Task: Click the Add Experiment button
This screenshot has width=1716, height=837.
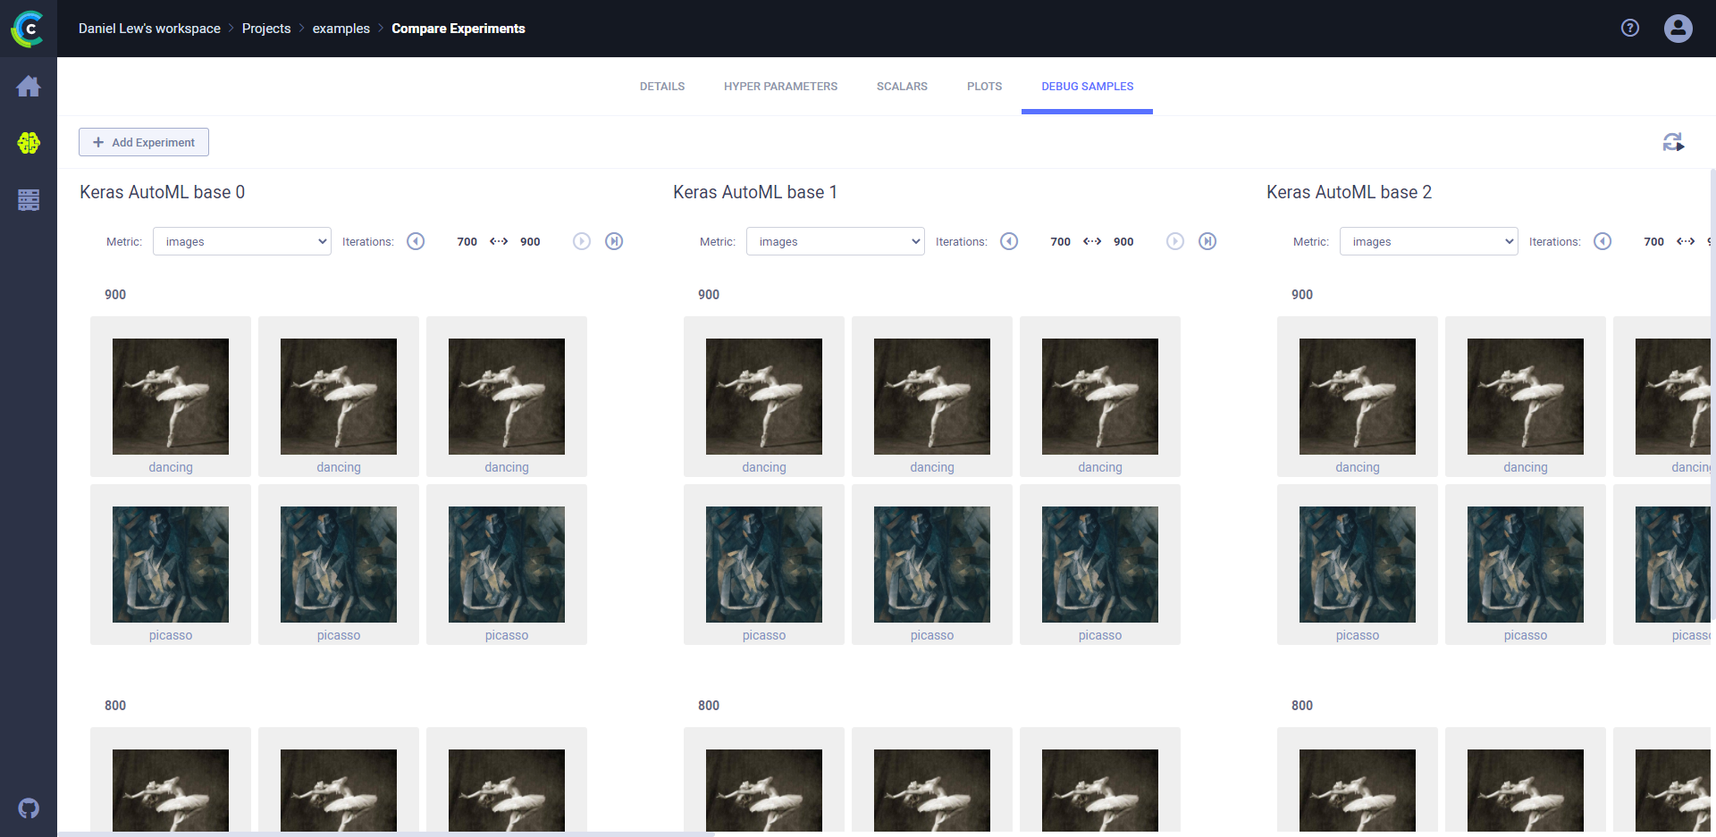Action: [x=144, y=142]
